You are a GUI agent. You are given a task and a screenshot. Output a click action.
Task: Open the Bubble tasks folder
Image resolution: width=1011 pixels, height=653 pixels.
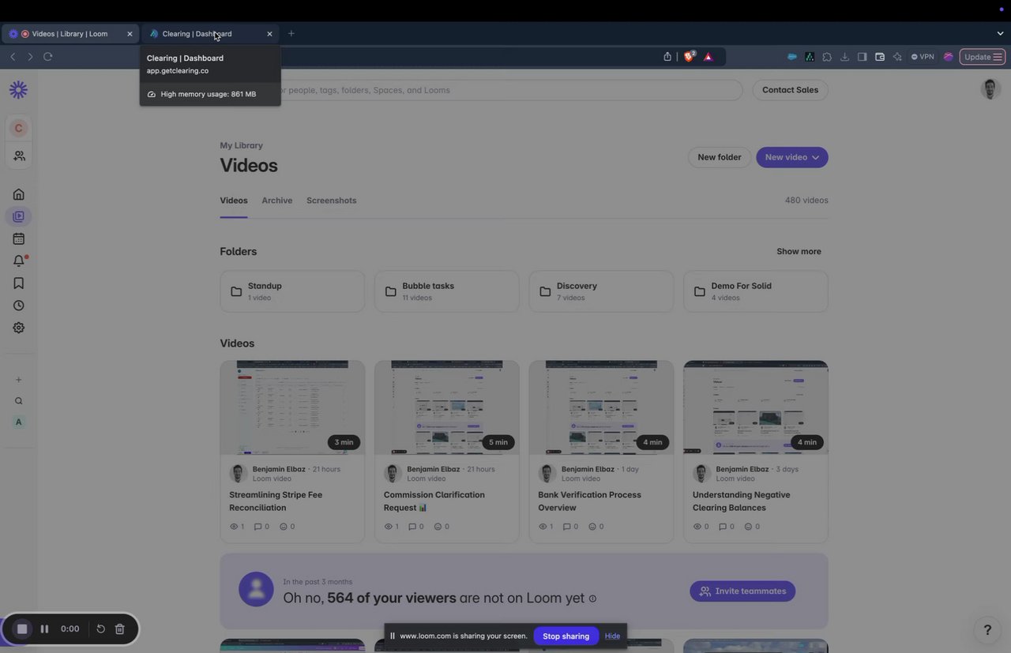[447, 291]
